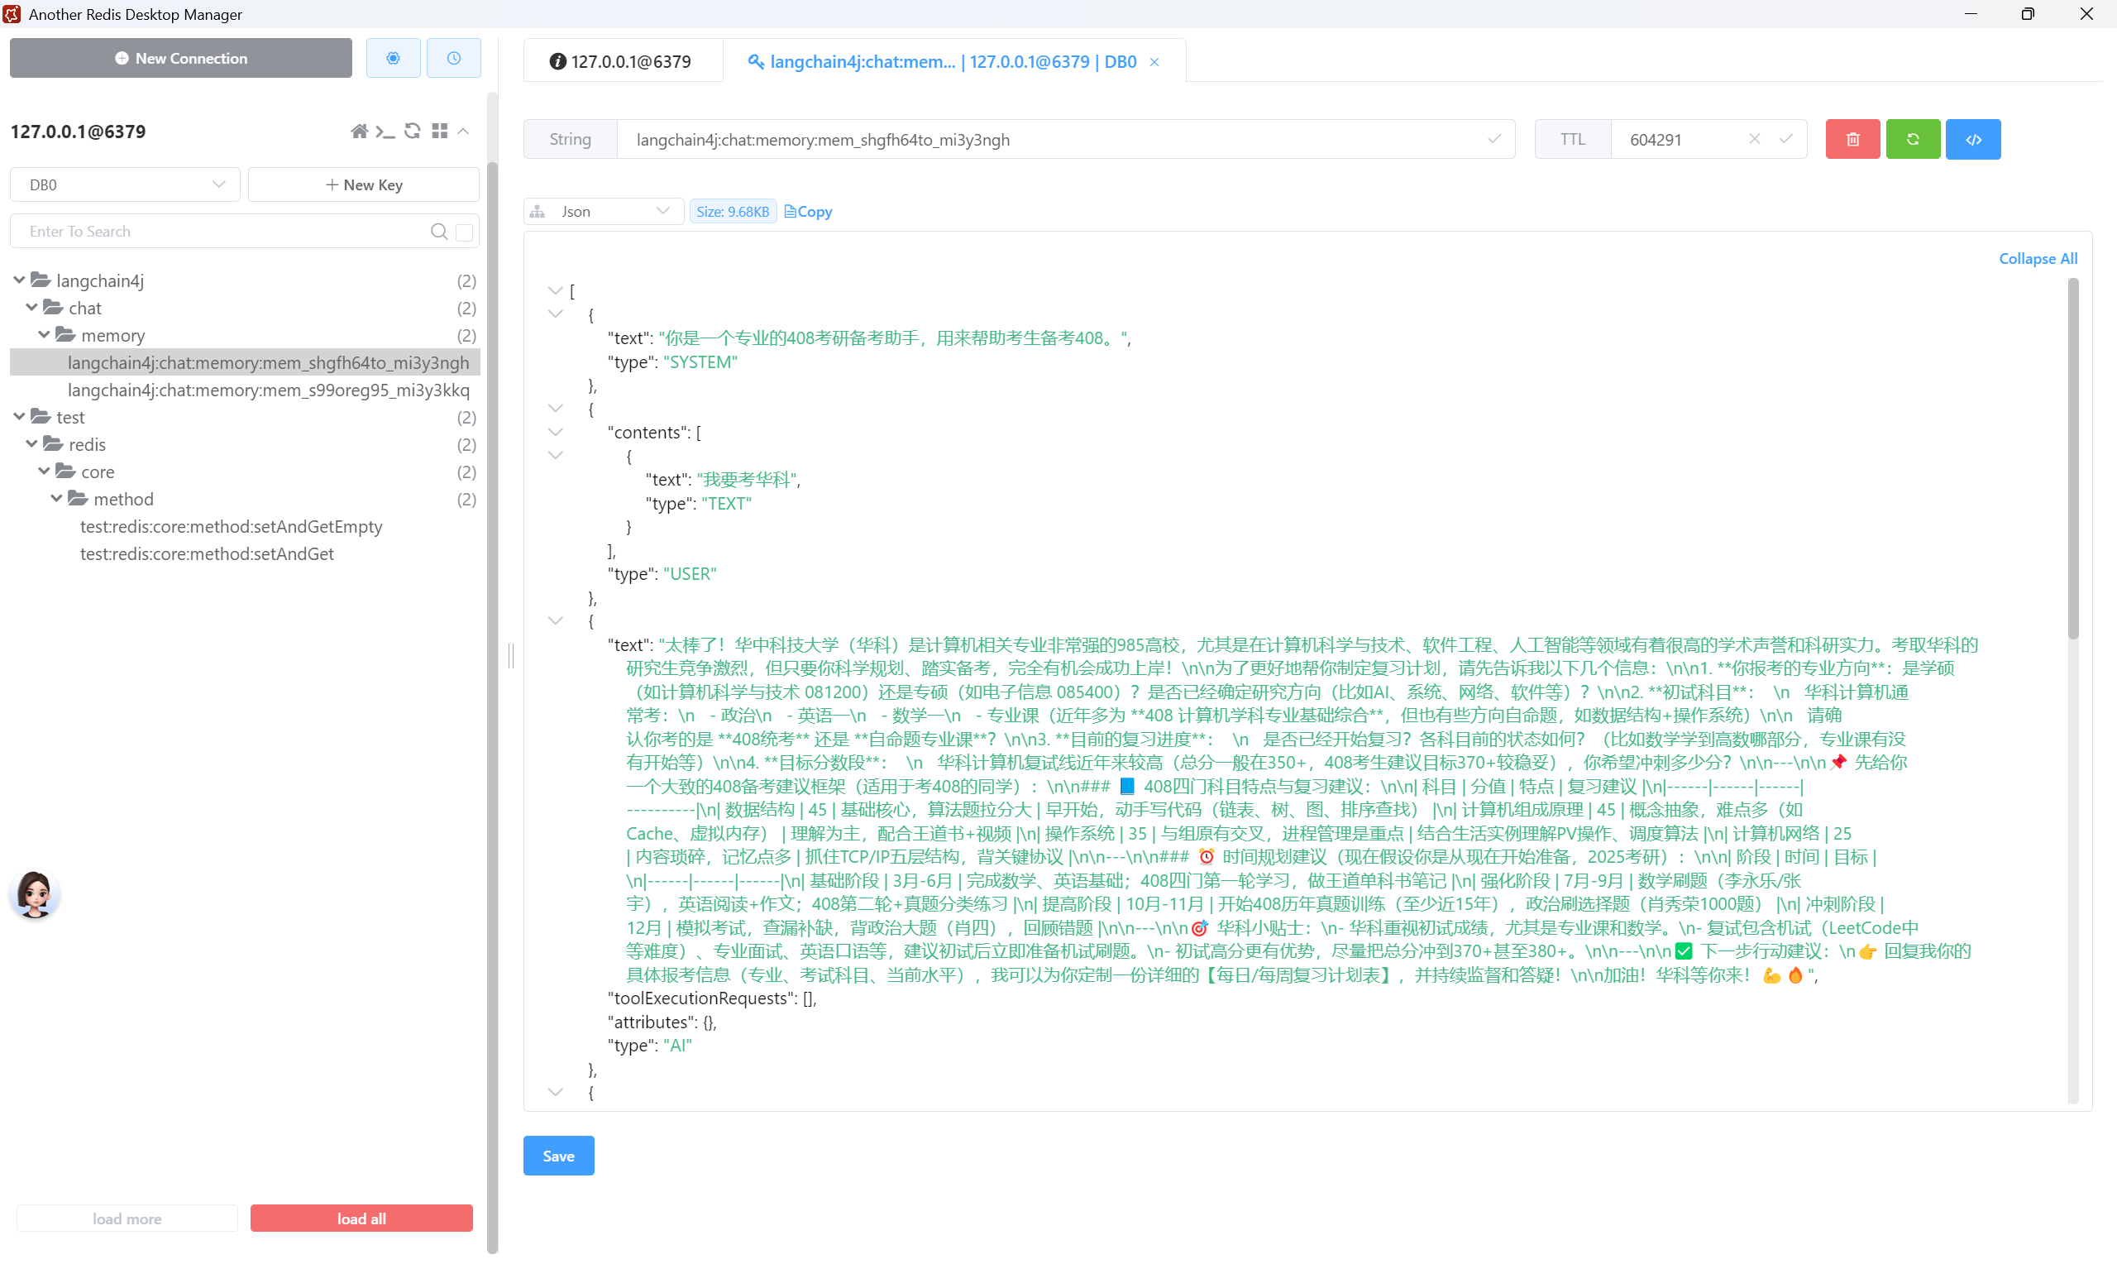Screen dimensions: 2117x1264
Task: Open the Redis console terminal icon
Action: click(385, 132)
